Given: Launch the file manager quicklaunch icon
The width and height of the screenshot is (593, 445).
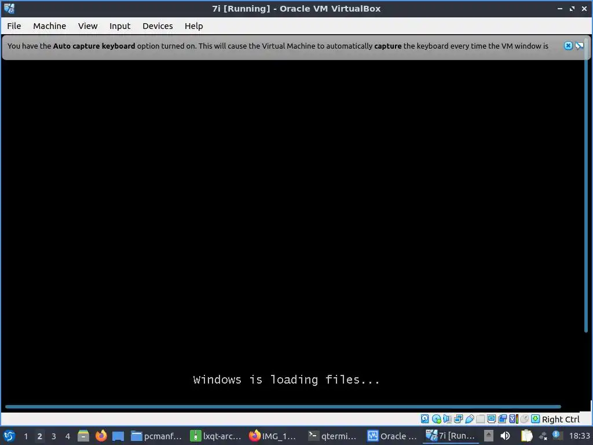Looking at the screenshot, I should (83, 436).
